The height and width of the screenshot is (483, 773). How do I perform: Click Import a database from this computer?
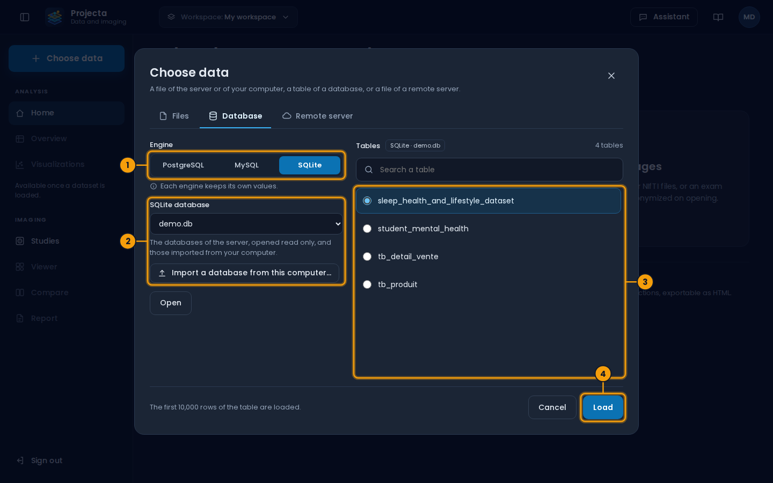pos(244,273)
